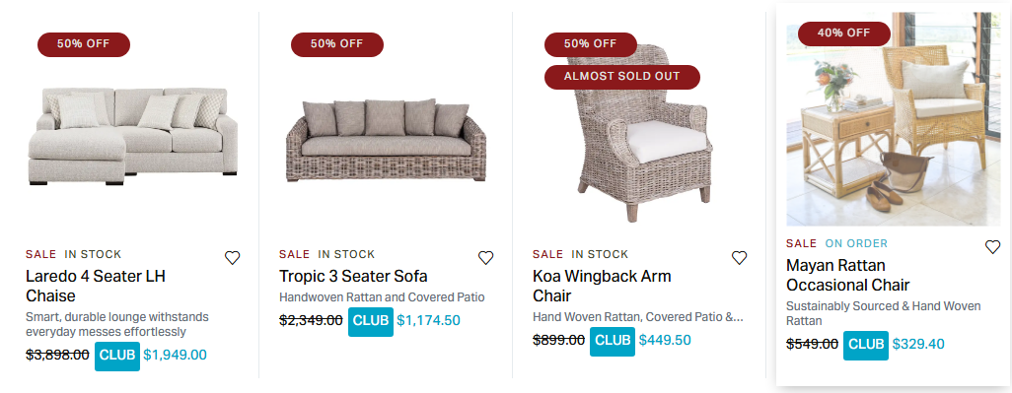Viewport: 1012px width, 393px height.
Task: View the Mayan rattan chair room photo
Action: (894, 119)
